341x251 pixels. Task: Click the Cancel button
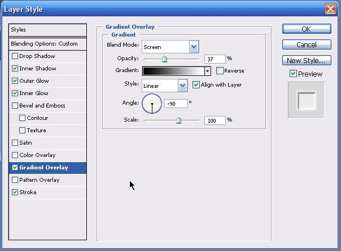coord(305,44)
